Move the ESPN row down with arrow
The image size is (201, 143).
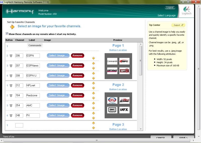tap(94, 58)
